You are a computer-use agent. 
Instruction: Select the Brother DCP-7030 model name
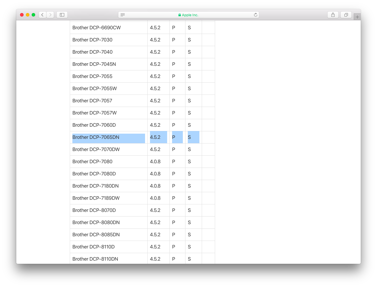92,40
